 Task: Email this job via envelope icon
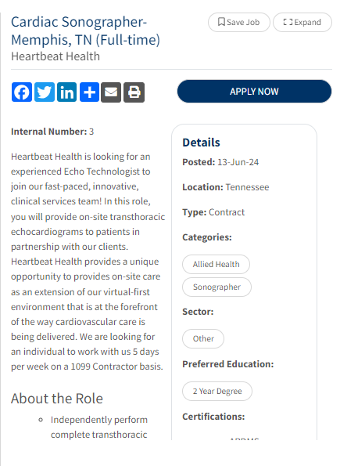(111, 92)
